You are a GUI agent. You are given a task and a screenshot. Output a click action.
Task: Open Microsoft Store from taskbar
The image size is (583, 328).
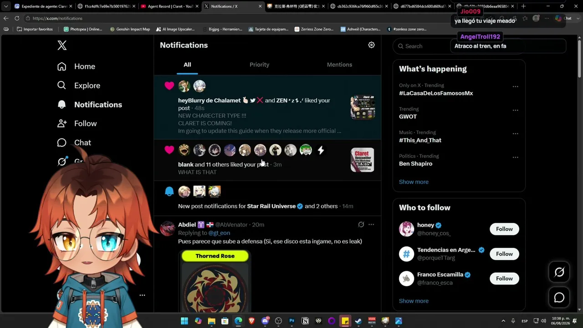[x=225, y=321]
